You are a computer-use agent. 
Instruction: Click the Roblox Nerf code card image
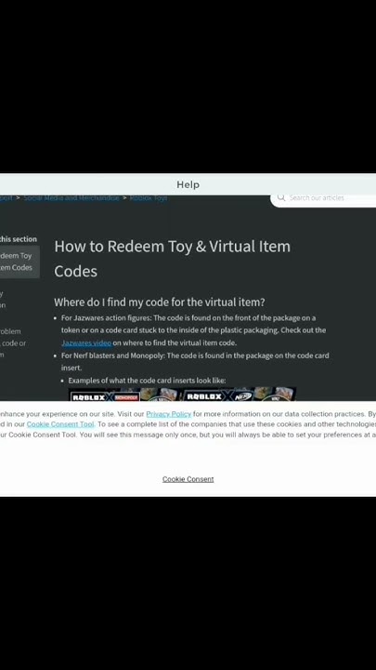click(240, 395)
